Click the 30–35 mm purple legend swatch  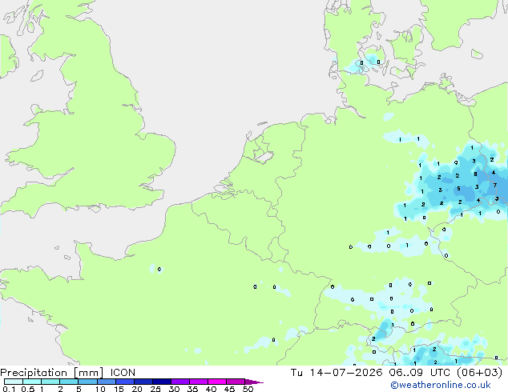(179, 382)
